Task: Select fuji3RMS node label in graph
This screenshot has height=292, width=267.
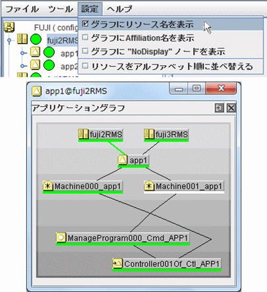Action: pos(171,134)
